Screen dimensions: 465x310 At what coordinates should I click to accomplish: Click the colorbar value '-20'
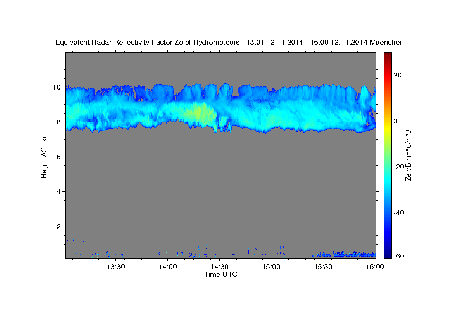[x=399, y=167]
